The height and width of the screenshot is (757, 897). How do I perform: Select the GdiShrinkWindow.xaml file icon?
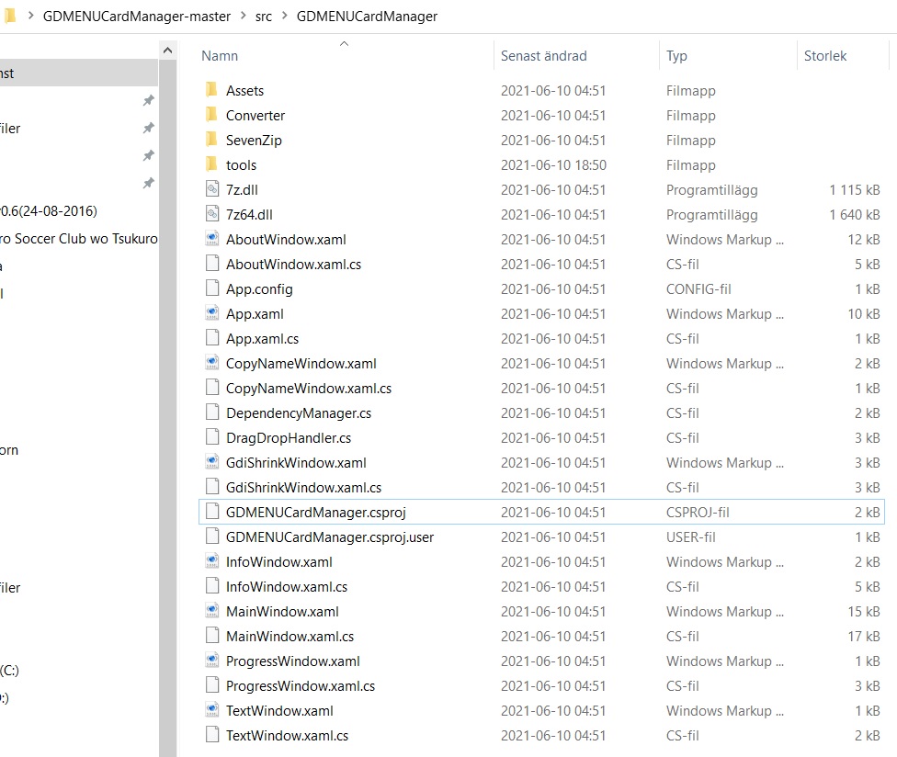click(x=212, y=462)
